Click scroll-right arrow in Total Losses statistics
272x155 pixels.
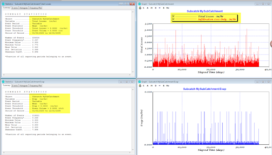tap(130, 75)
